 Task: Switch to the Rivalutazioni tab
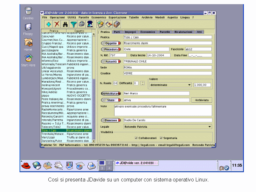(x=183, y=32)
